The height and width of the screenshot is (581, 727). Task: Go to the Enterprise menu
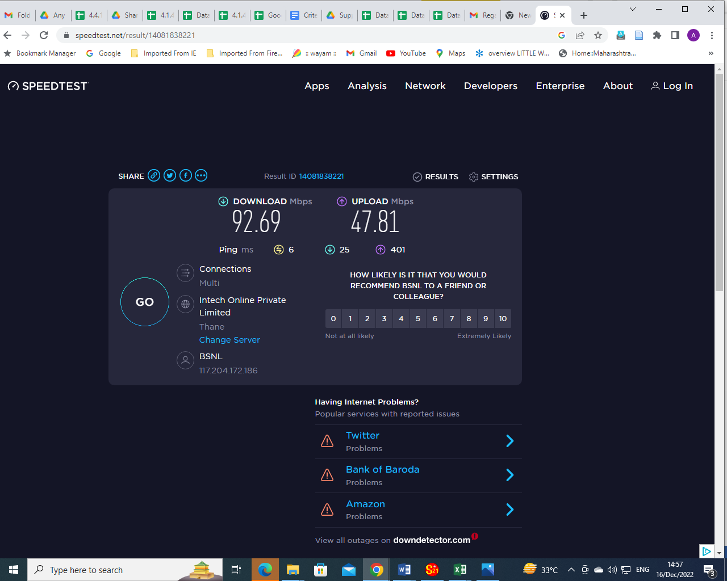point(560,86)
